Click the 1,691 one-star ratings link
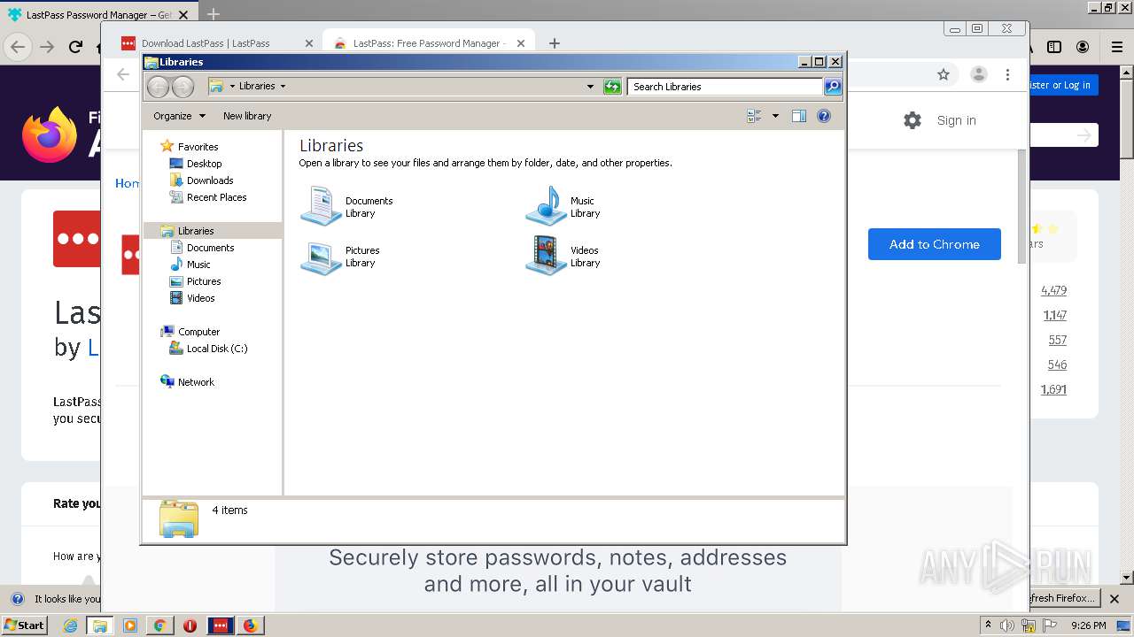Viewport: 1134px width, 637px height. [x=1054, y=389]
